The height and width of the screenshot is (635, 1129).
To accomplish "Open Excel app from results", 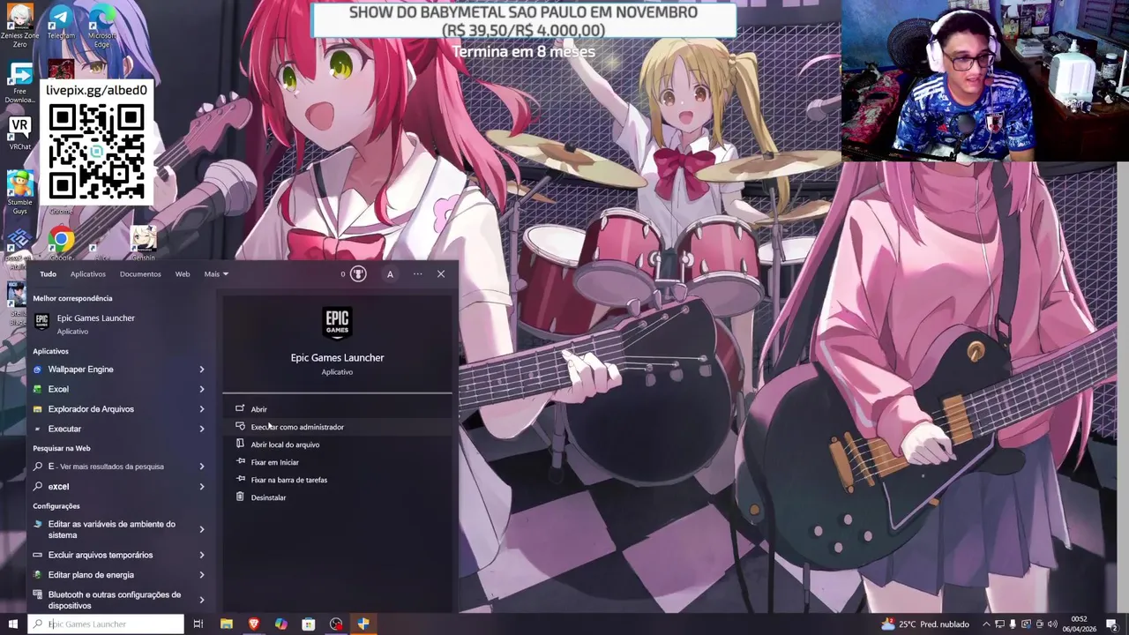I will coord(111,389).
